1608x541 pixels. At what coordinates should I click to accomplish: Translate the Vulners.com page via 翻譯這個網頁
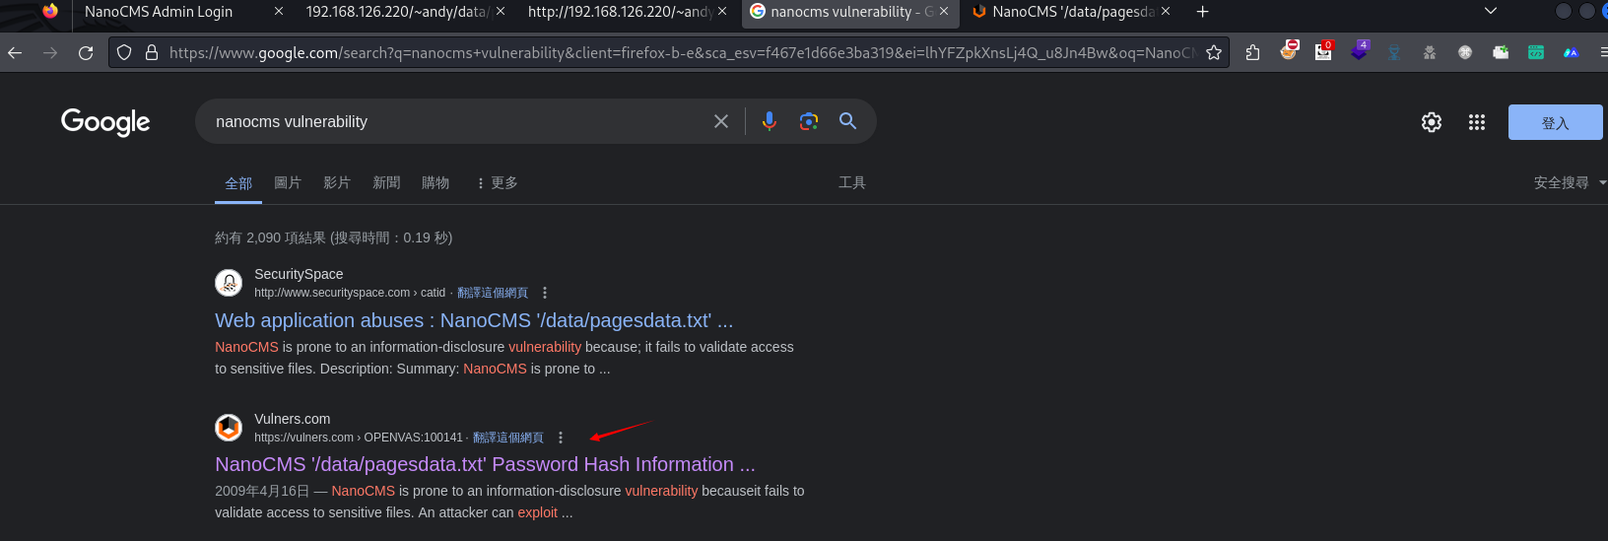click(508, 438)
